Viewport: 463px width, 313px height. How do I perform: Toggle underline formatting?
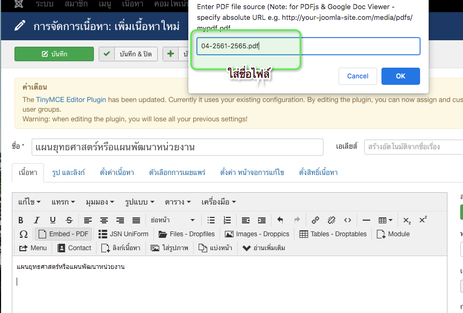coord(53,220)
